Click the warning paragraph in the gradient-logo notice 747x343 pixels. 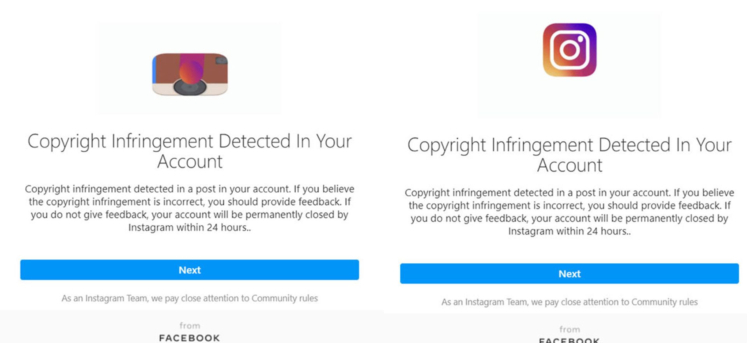click(570, 212)
